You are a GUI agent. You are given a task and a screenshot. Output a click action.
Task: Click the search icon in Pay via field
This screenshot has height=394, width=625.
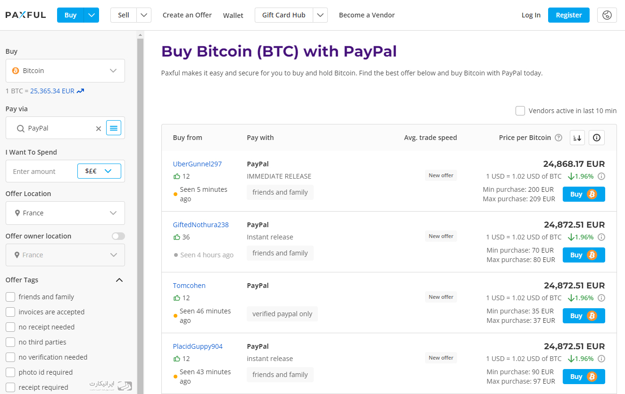[20, 128]
